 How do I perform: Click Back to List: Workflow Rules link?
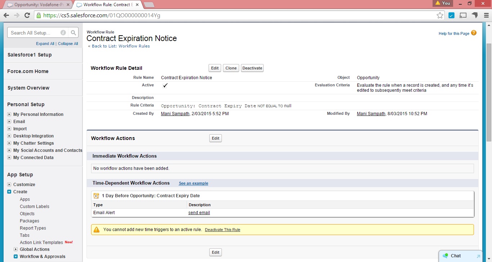121,46
